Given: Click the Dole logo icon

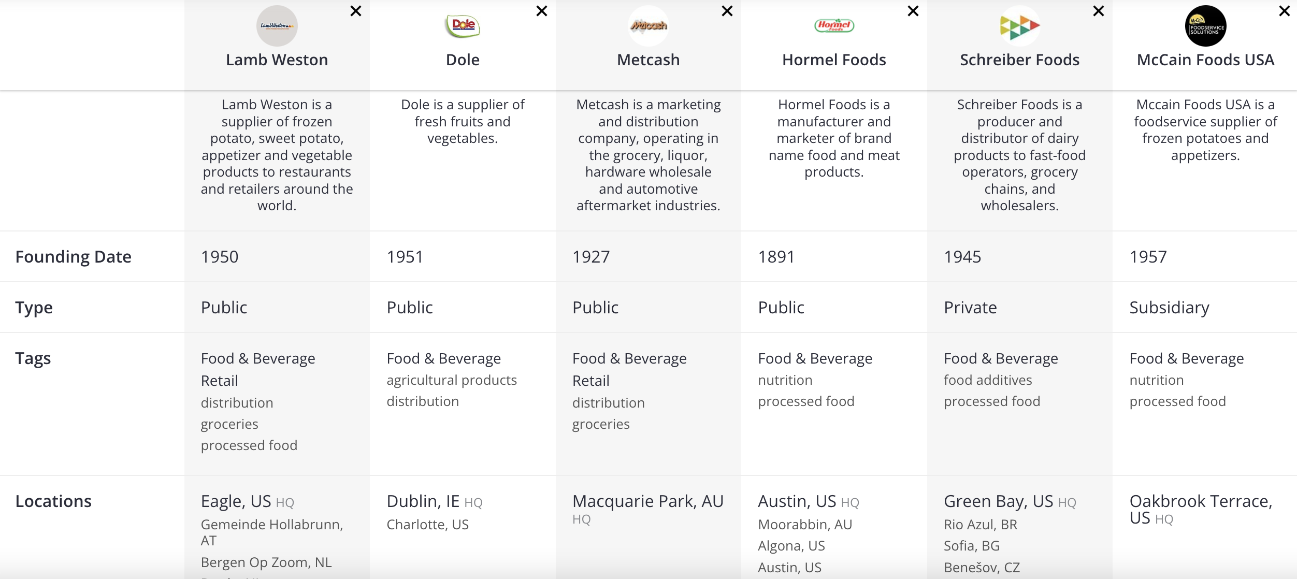Looking at the screenshot, I should click(463, 26).
